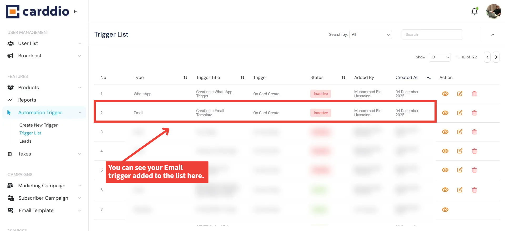Click '04 December 2025' in row 1
Screen dimensions: 505x231
point(407,94)
